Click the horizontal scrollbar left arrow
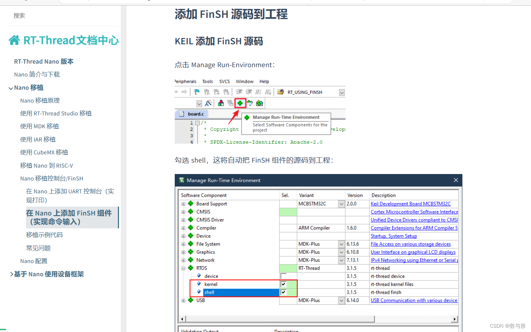Screen dimensions: 531x332 point(182,319)
